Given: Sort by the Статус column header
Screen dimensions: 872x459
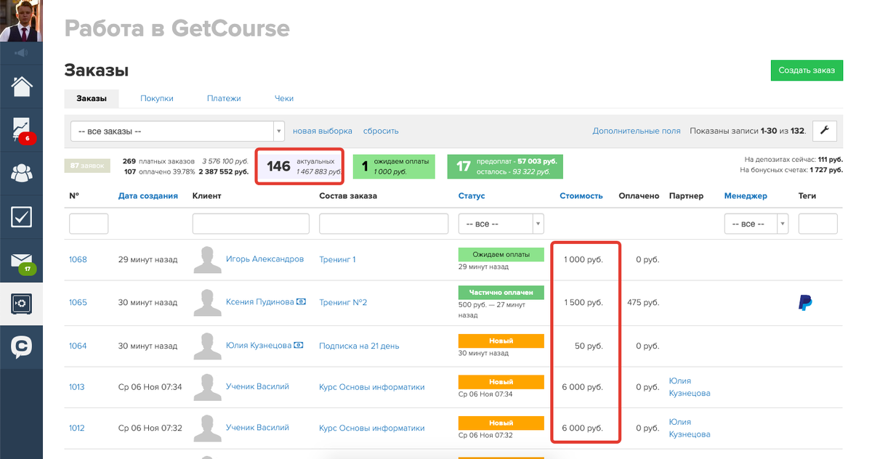Looking at the screenshot, I should pyautogui.click(x=472, y=196).
